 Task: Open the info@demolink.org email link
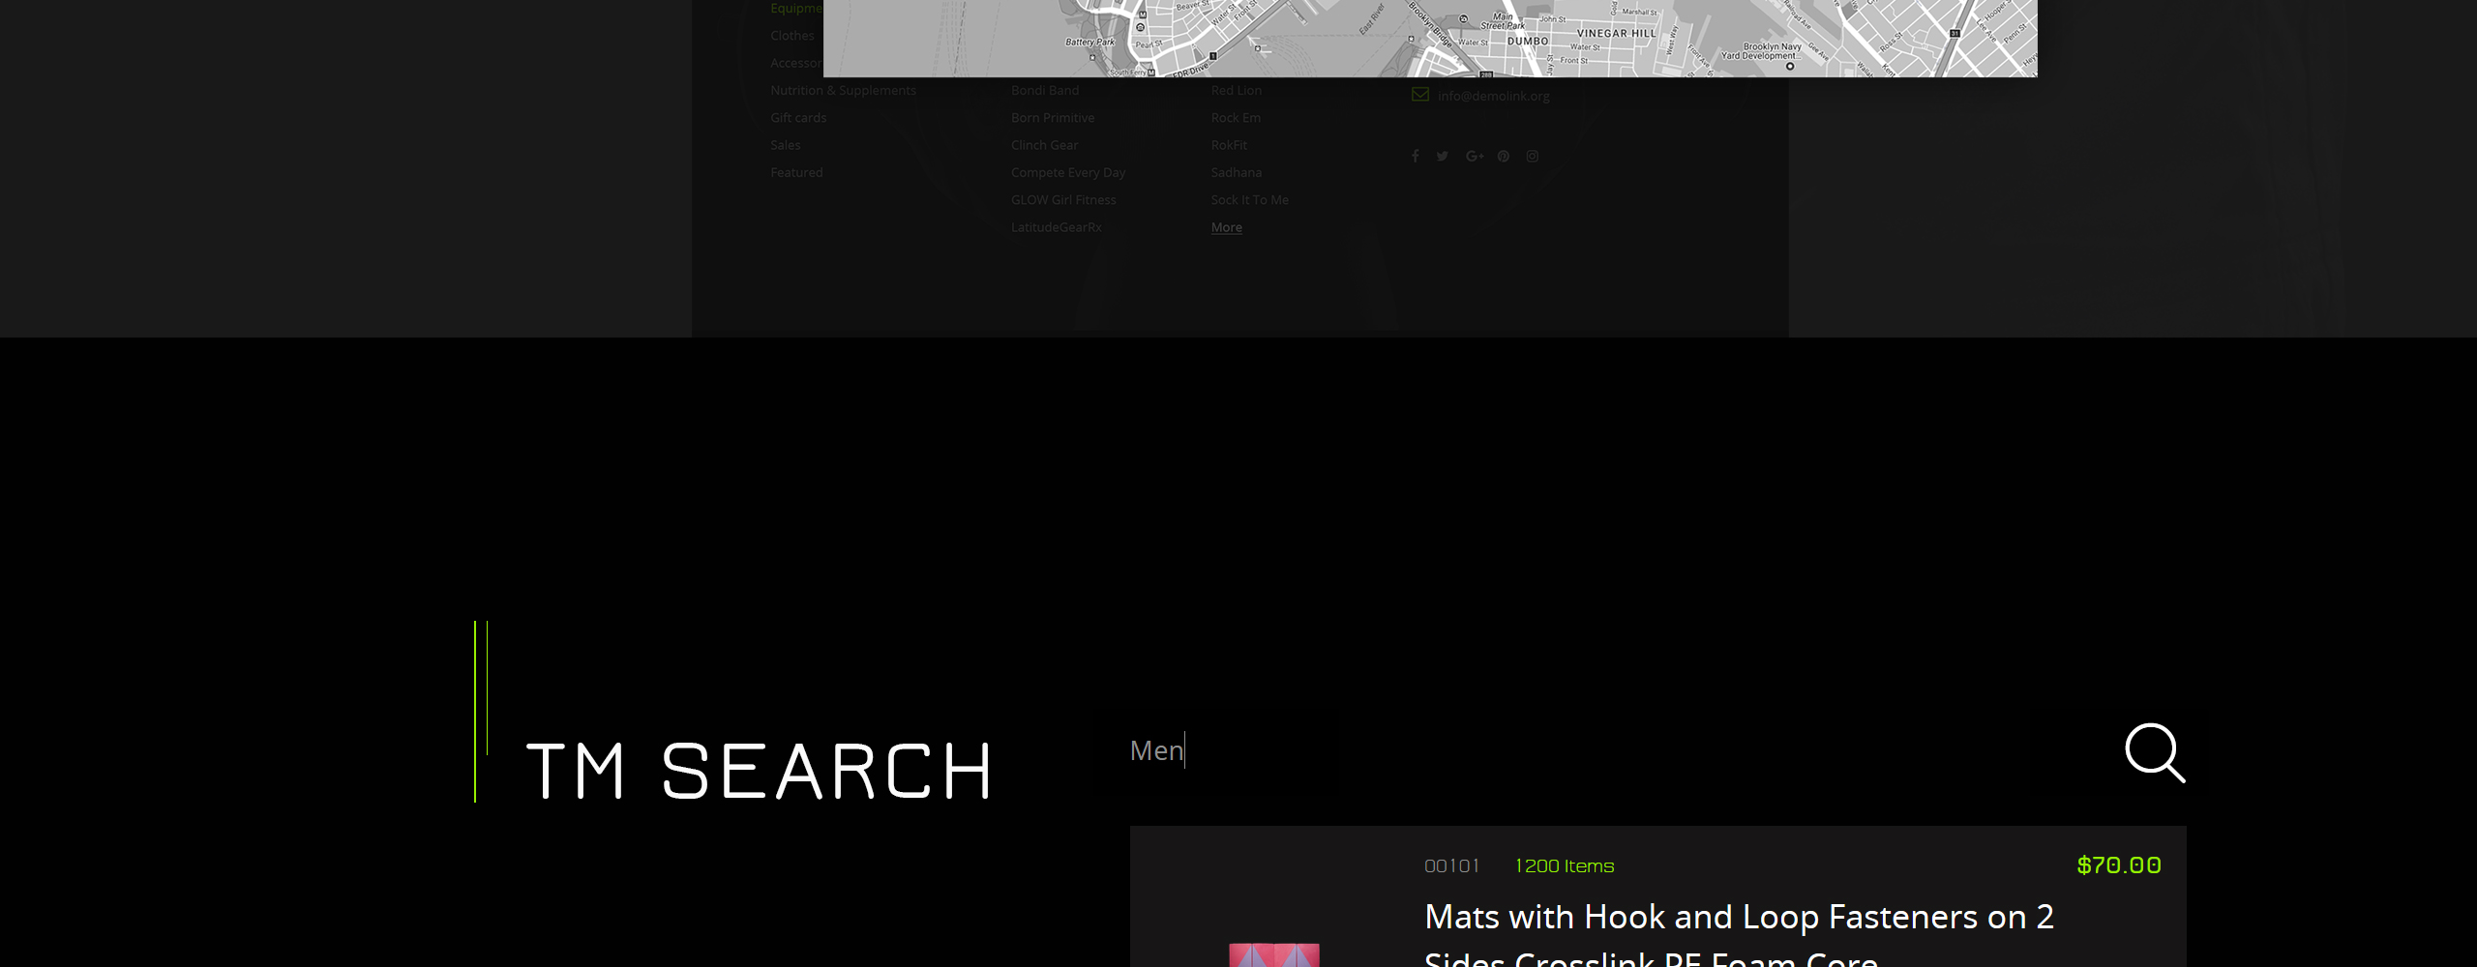pos(1493,96)
